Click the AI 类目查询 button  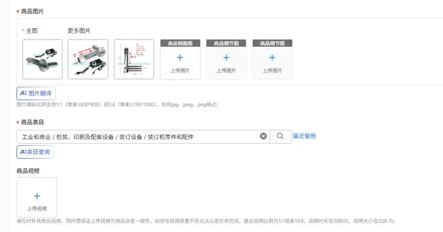[x=35, y=152]
